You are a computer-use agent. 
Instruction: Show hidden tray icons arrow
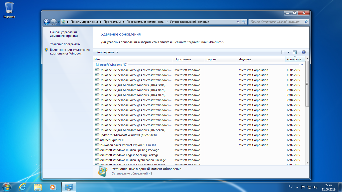[x=297, y=187]
